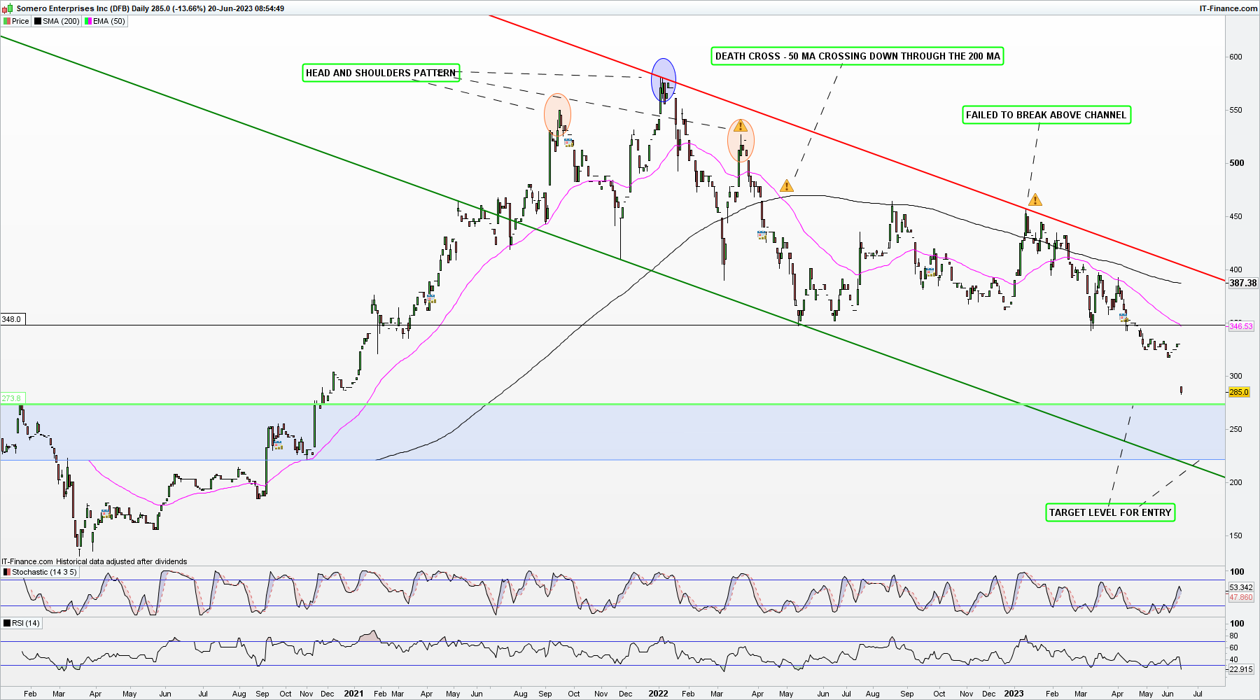Image resolution: width=1260 pixels, height=700 pixels.
Task: Click the Stochastic indicator icon
Action: coord(7,572)
